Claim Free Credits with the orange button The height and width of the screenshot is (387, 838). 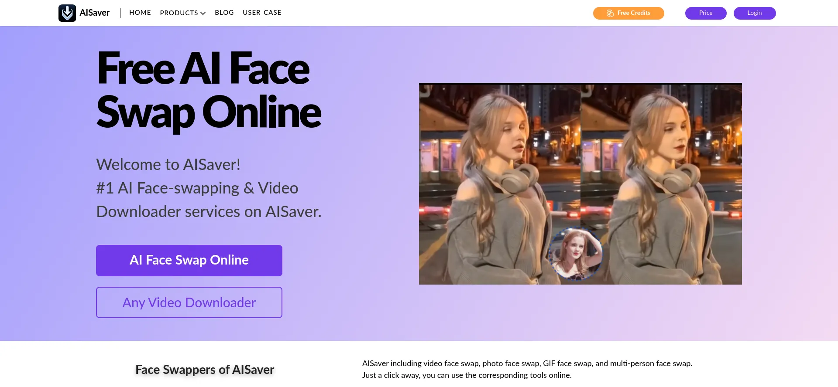(x=628, y=13)
